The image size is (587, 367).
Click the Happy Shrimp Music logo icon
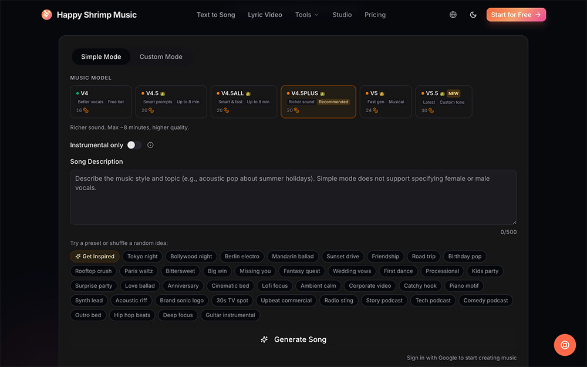(x=47, y=15)
